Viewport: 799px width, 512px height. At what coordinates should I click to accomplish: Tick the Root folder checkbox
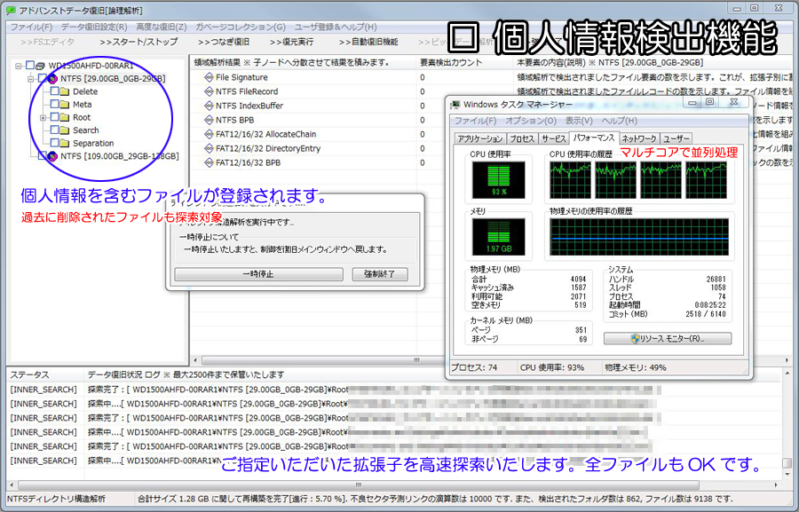tap(54, 117)
